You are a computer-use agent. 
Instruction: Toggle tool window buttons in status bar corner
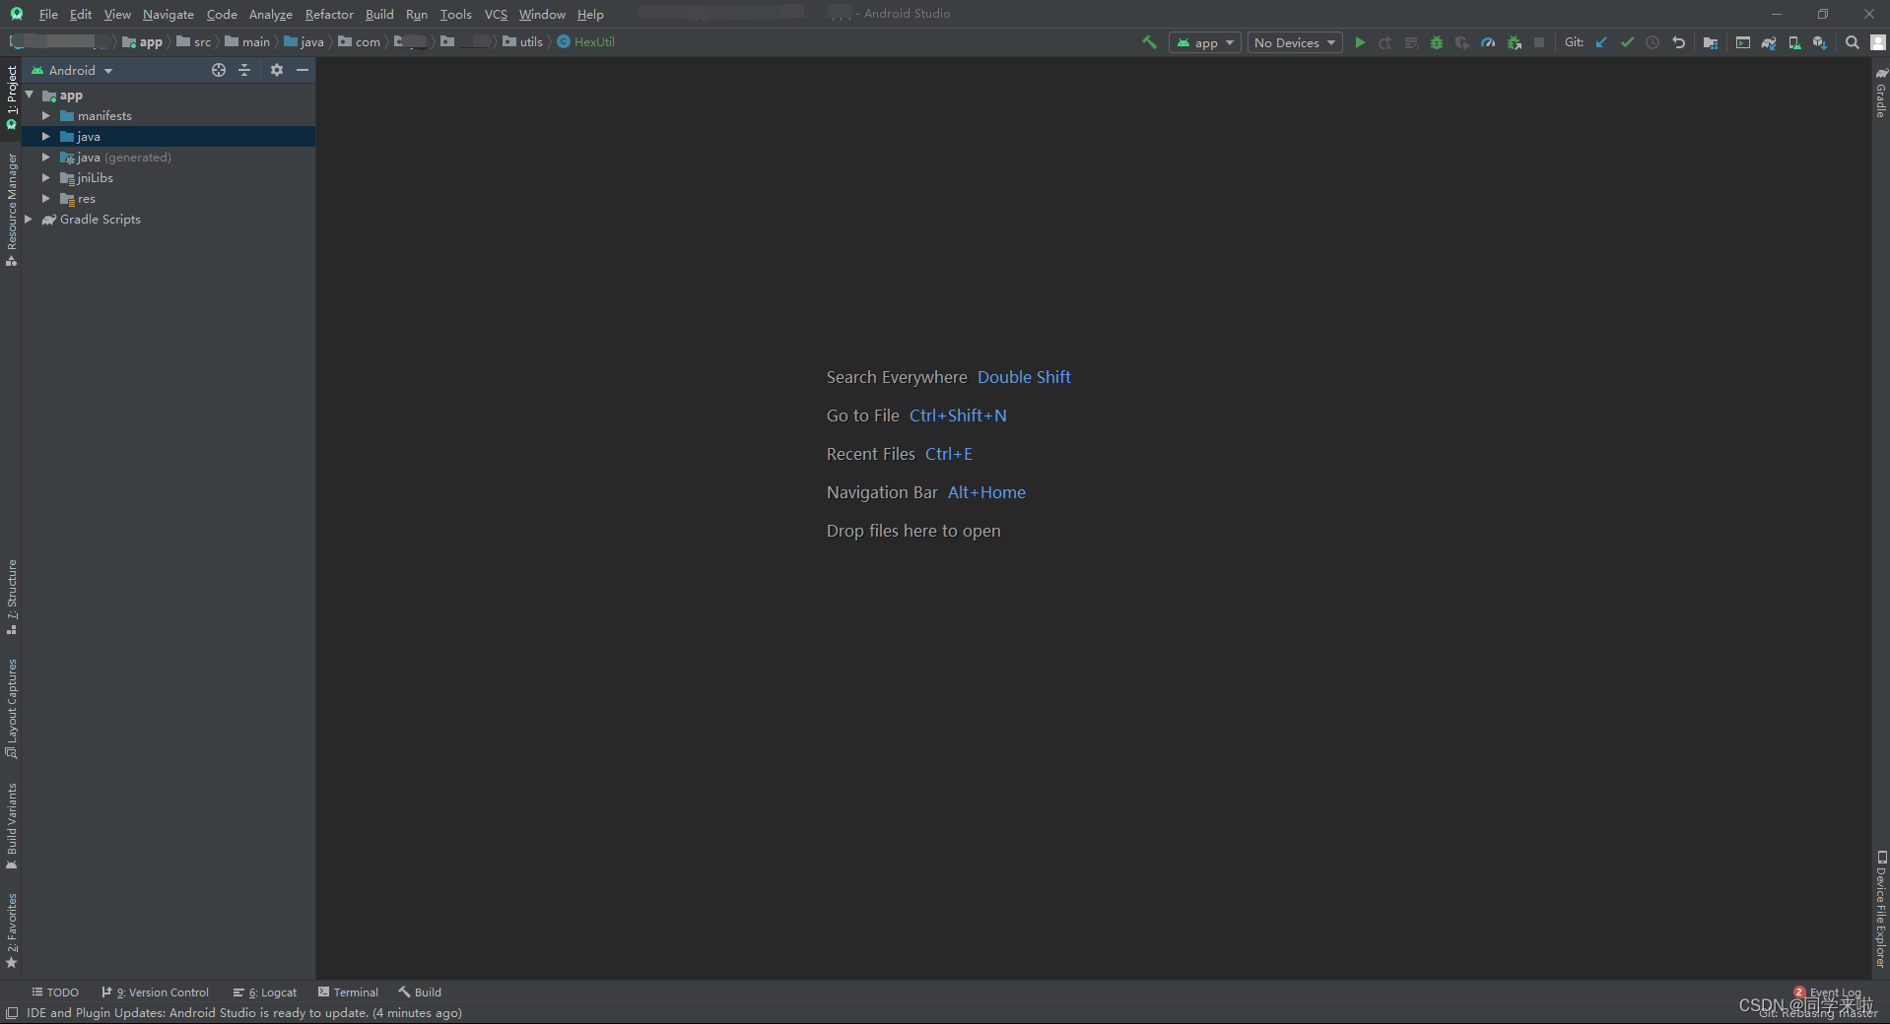coord(12,1013)
